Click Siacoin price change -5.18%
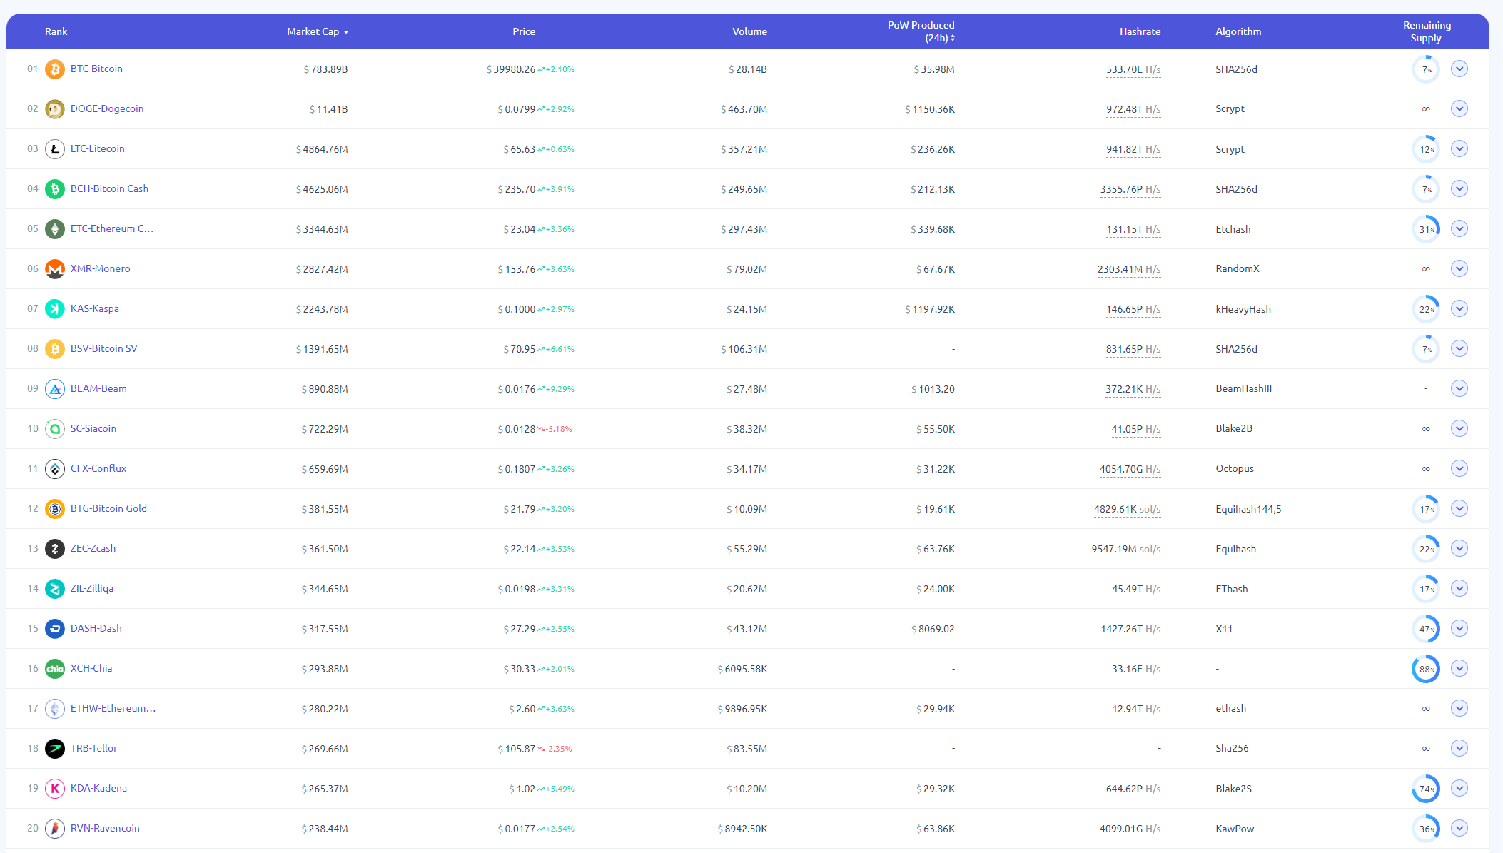1503x853 pixels. click(x=555, y=430)
